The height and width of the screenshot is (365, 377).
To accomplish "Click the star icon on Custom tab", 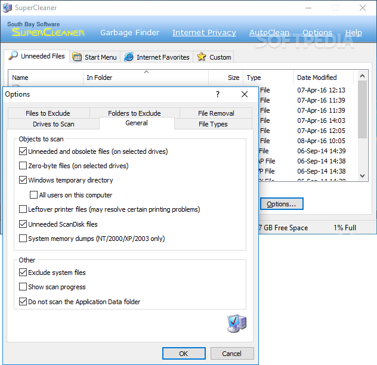I will (x=201, y=57).
